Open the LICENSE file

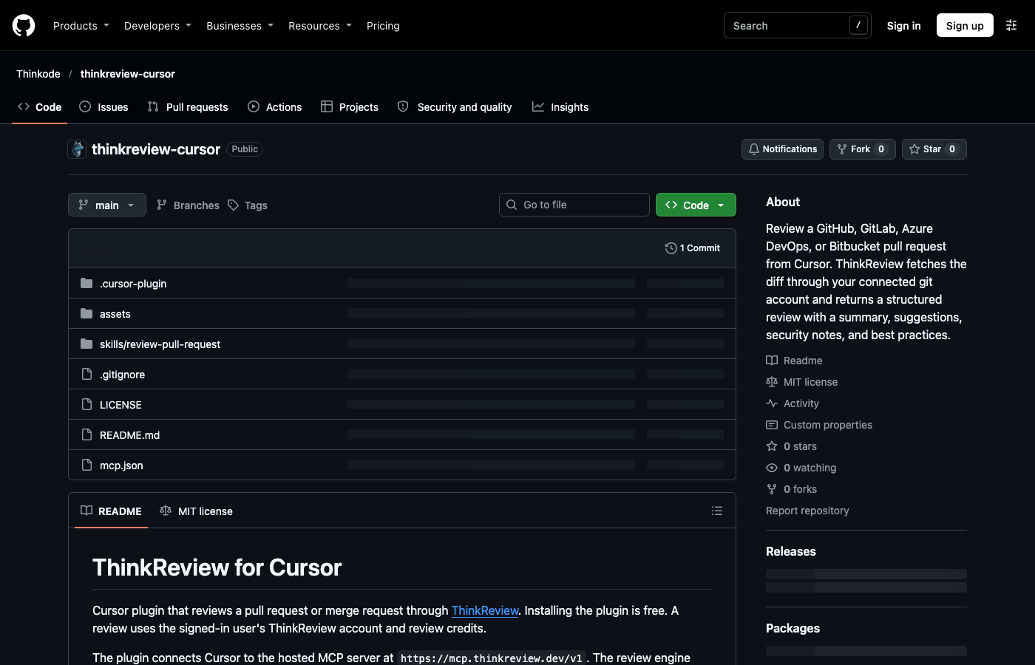[121, 405]
